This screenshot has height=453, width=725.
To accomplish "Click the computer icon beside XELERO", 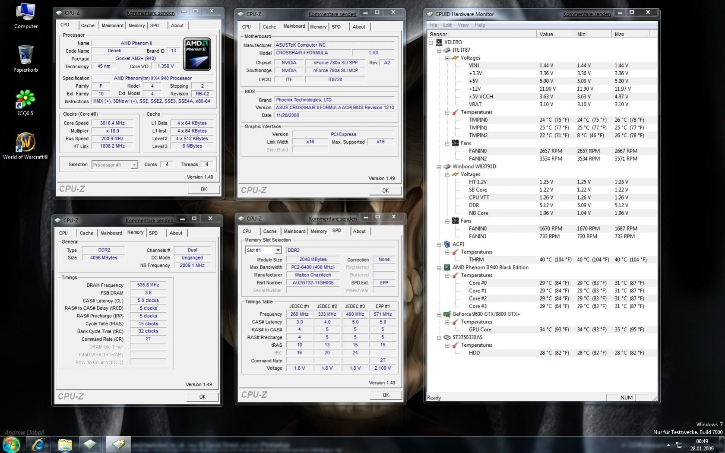I will (x=439, y=42).
